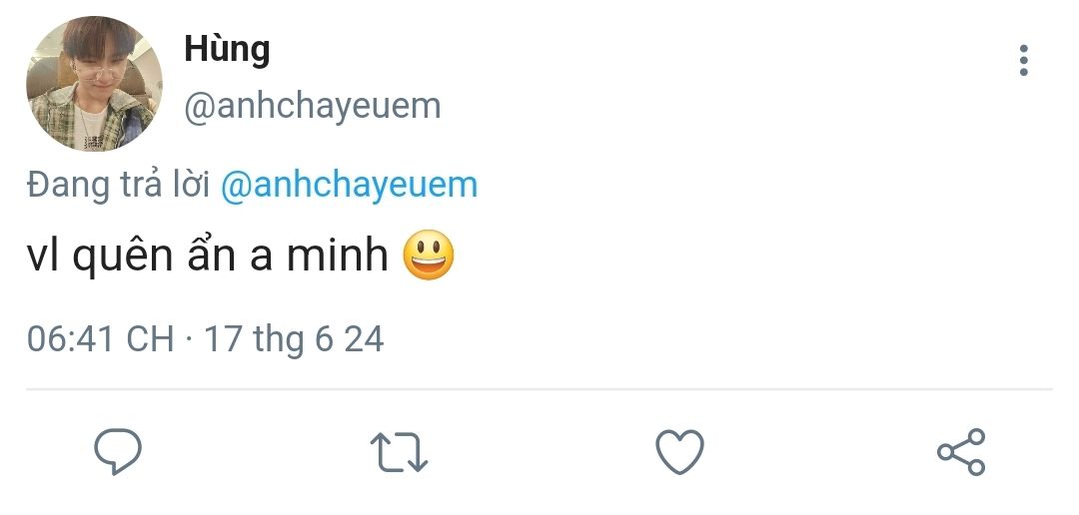Open Hùng's profile picture
Screen dimensions: 1079x515
click(94, 83)
